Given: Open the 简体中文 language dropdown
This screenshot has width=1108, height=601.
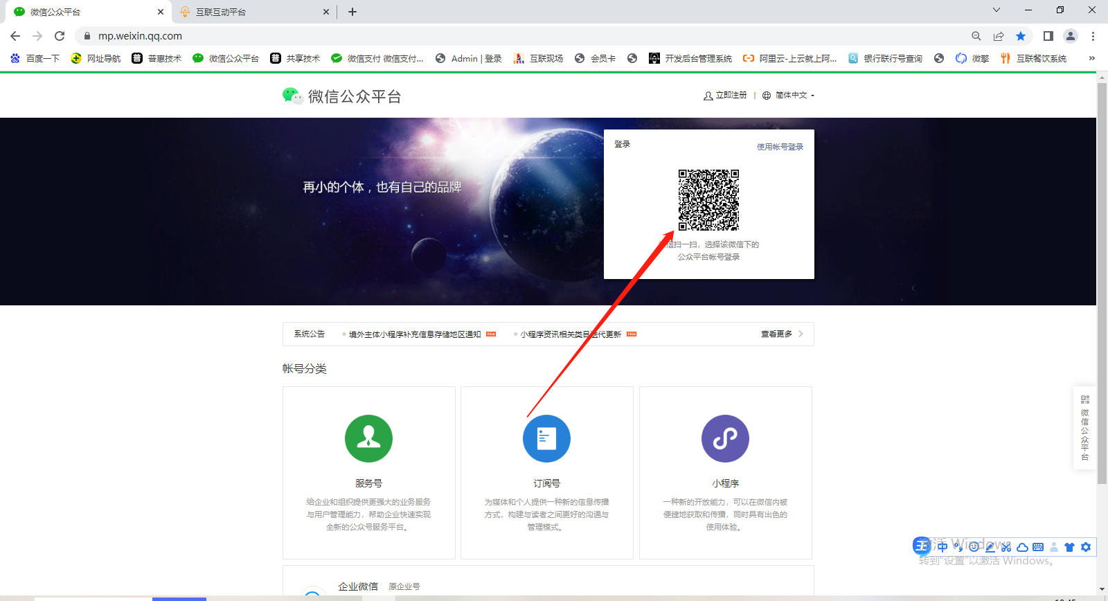Looking at the screenshot, I should coord(789,96).
